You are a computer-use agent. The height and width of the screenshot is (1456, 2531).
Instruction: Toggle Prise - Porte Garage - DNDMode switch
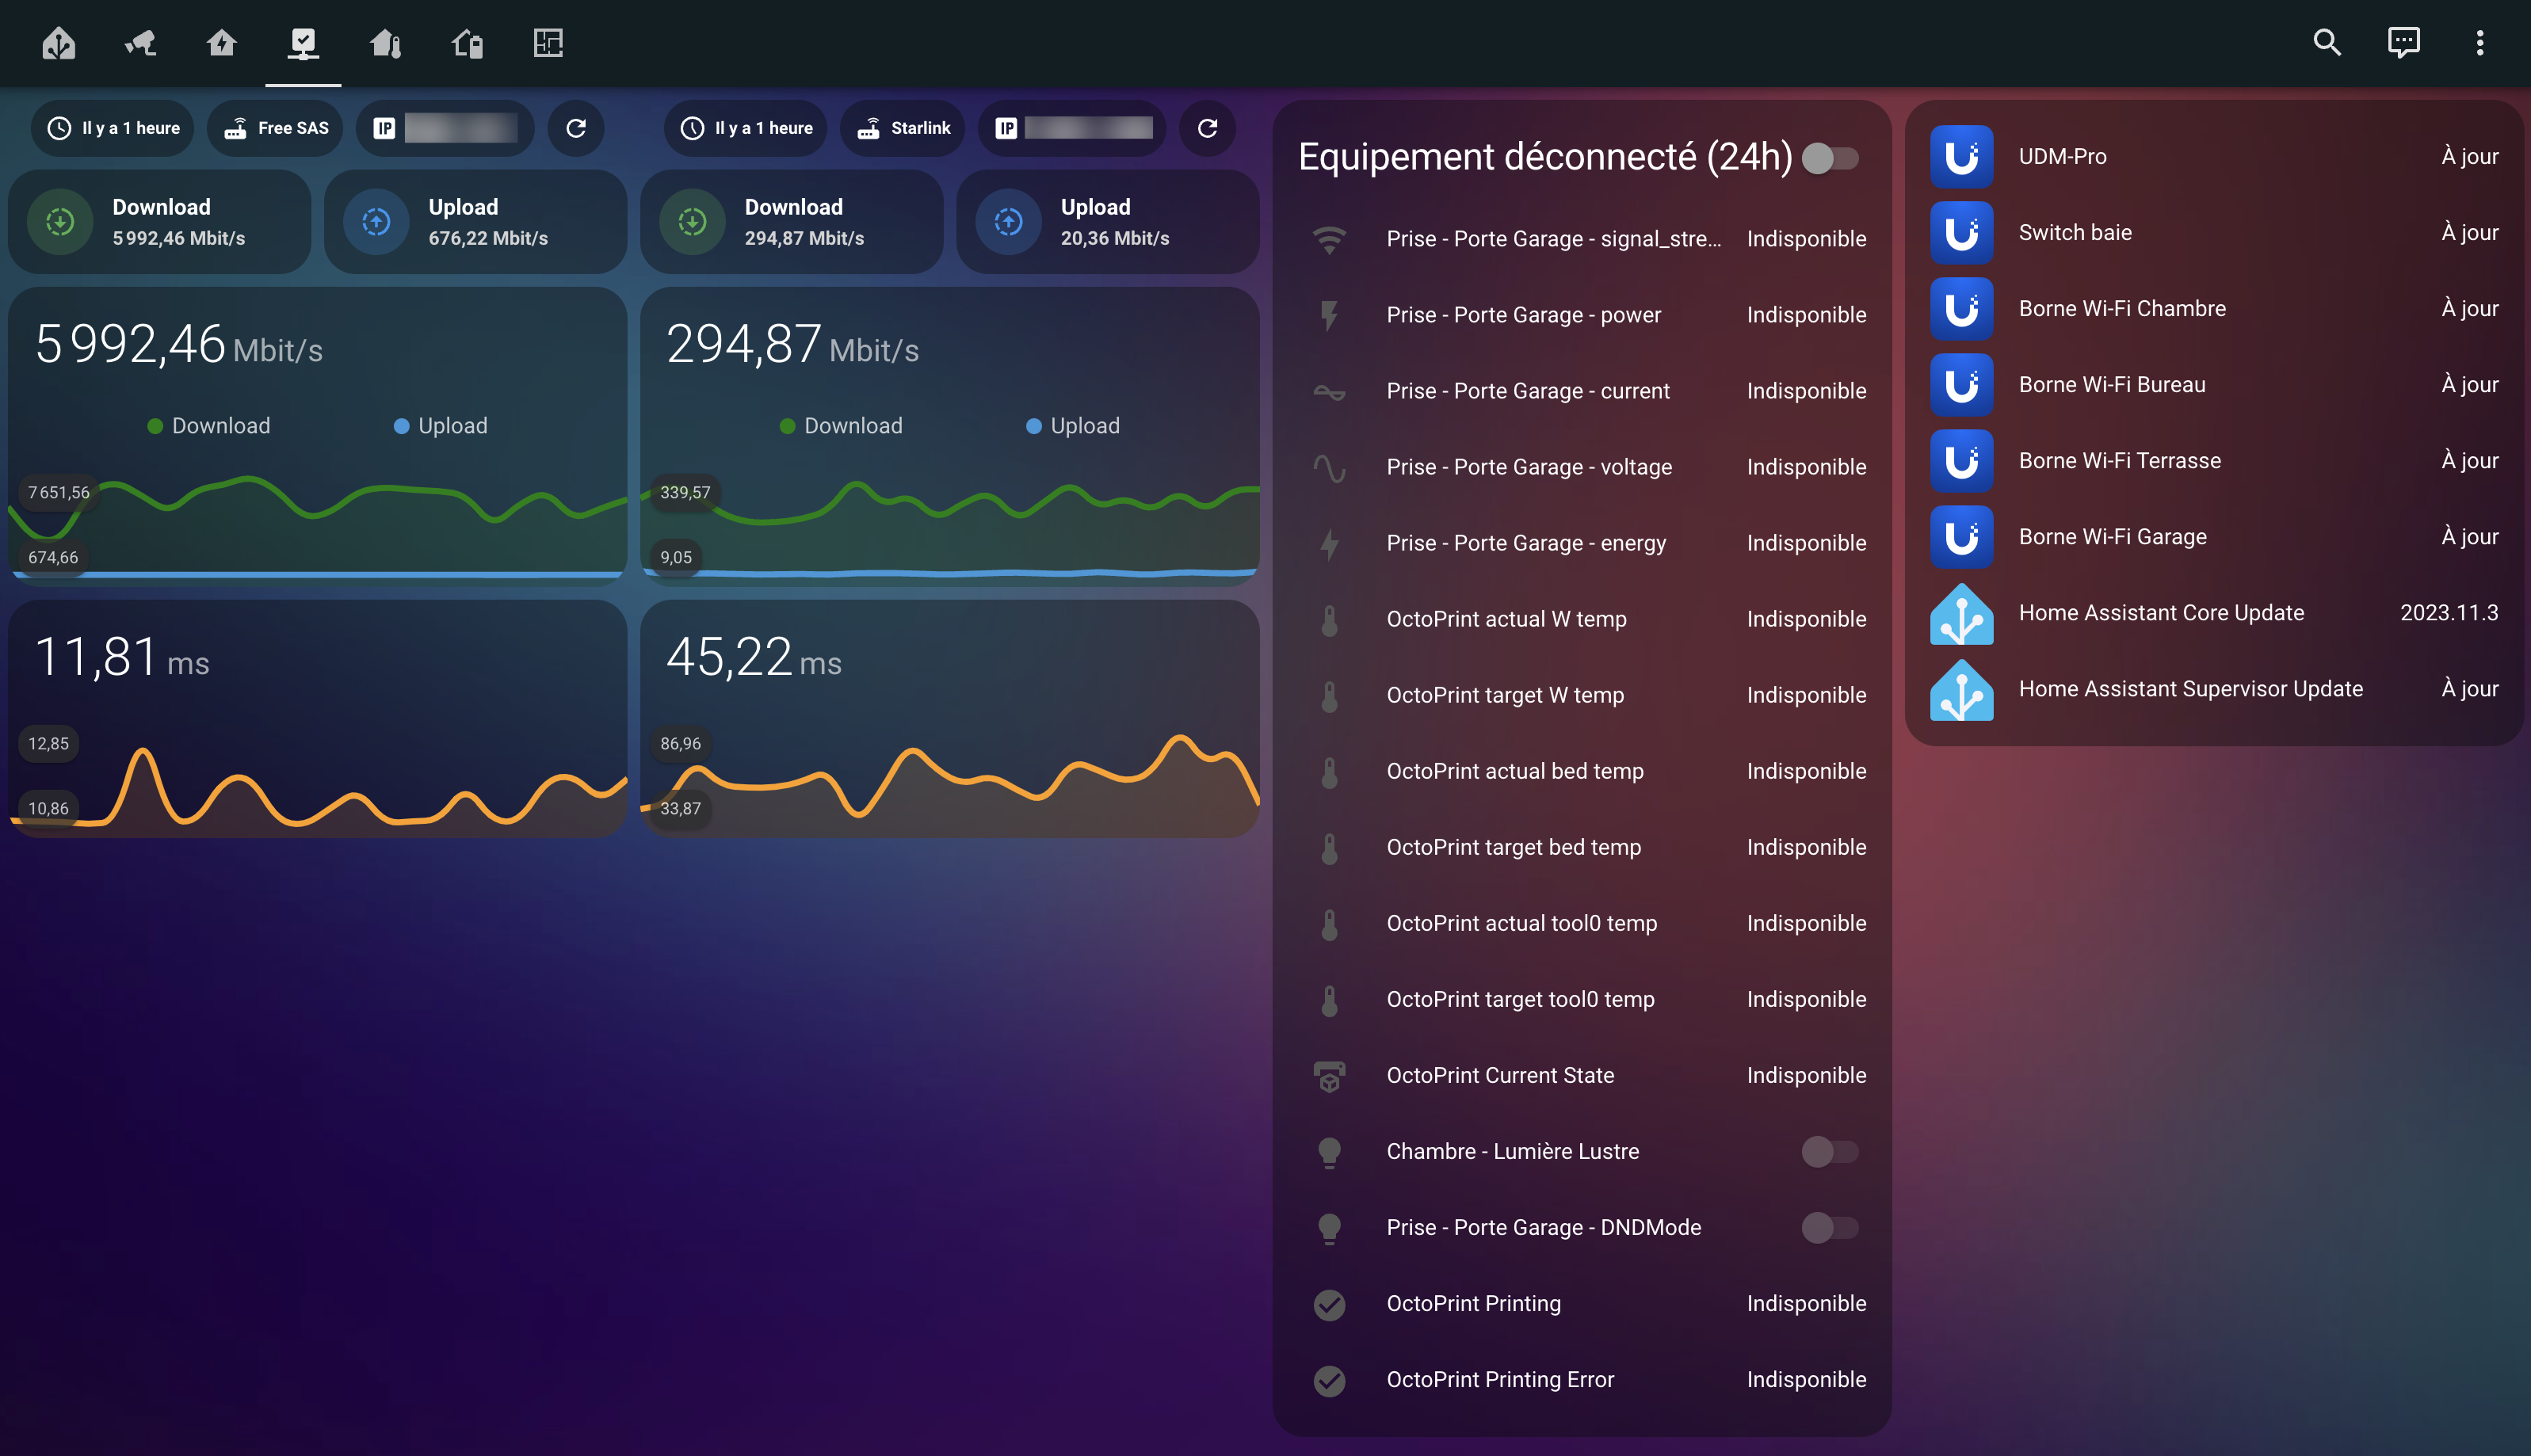tap(1829, 1228)
